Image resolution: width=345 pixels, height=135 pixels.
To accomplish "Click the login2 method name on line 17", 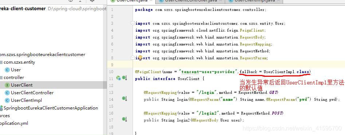I will click(x=184, y=120).
